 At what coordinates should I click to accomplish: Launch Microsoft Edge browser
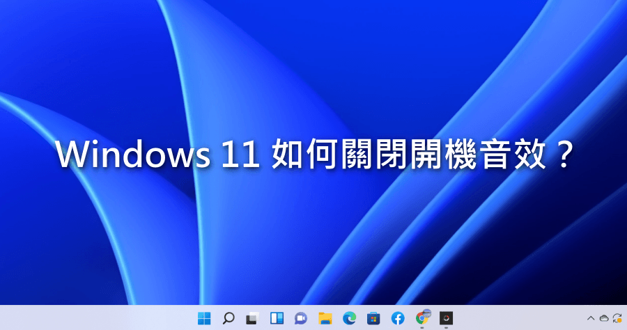tap(350, 318)
